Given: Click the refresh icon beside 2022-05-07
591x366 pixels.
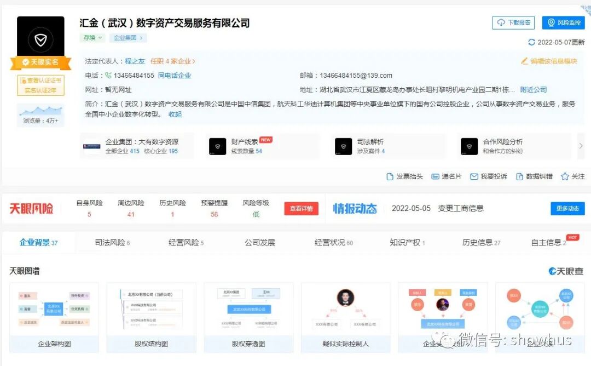Looking at the screenshot, I should tap(531, 42).
